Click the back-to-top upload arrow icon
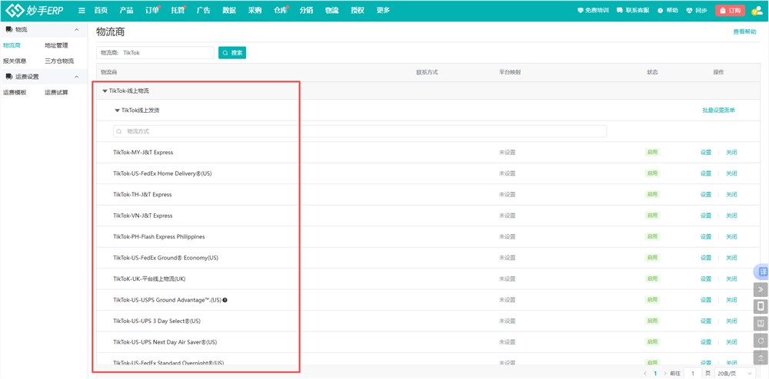 (761, 358)
